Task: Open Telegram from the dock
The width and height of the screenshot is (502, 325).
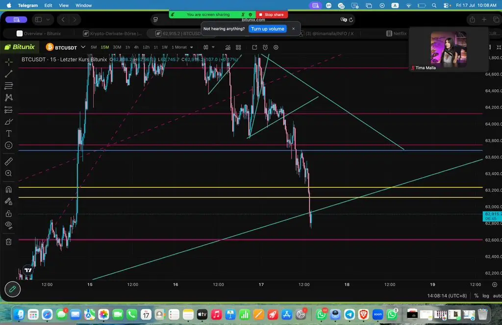Action: coord(349,314)
